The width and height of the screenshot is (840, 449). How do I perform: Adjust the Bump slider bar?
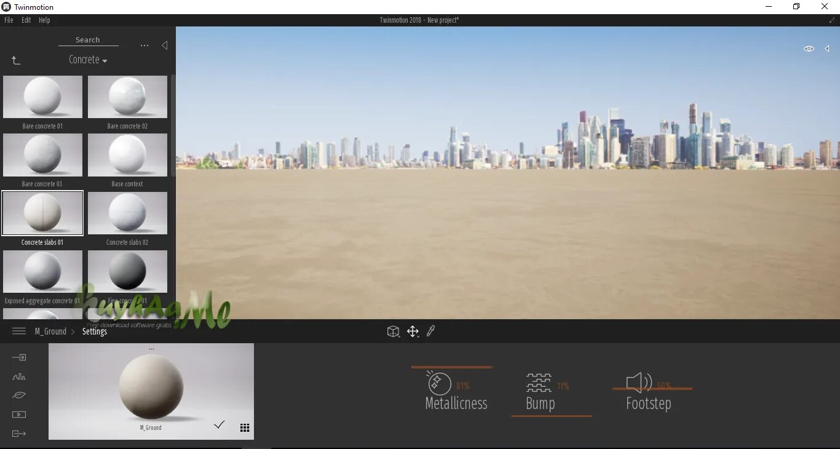[552, 416]
